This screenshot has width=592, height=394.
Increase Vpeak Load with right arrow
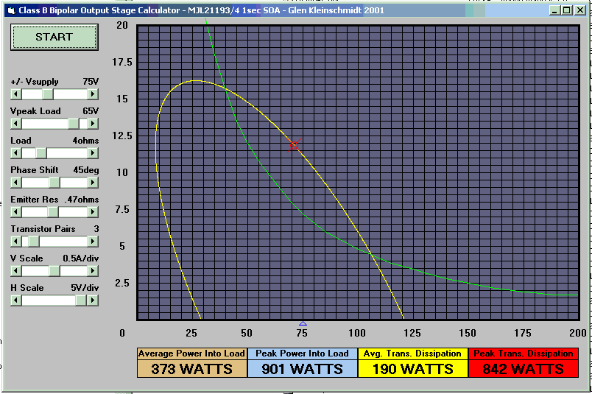pyautogui.click(x=93, y=124)
